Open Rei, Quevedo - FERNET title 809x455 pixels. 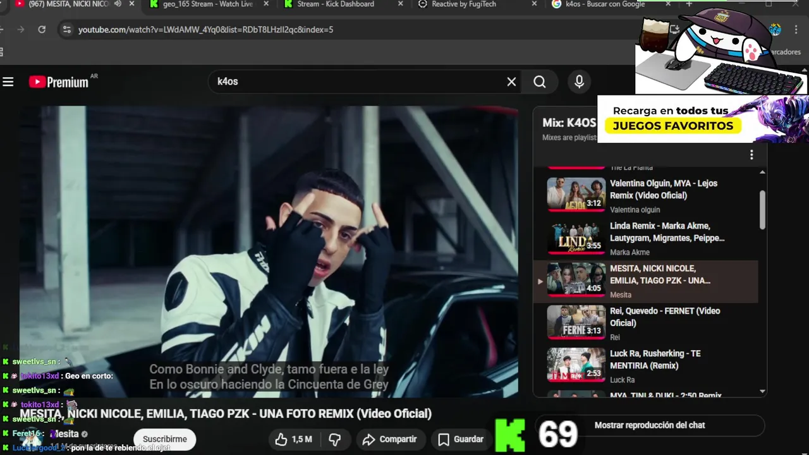[665, 317]
